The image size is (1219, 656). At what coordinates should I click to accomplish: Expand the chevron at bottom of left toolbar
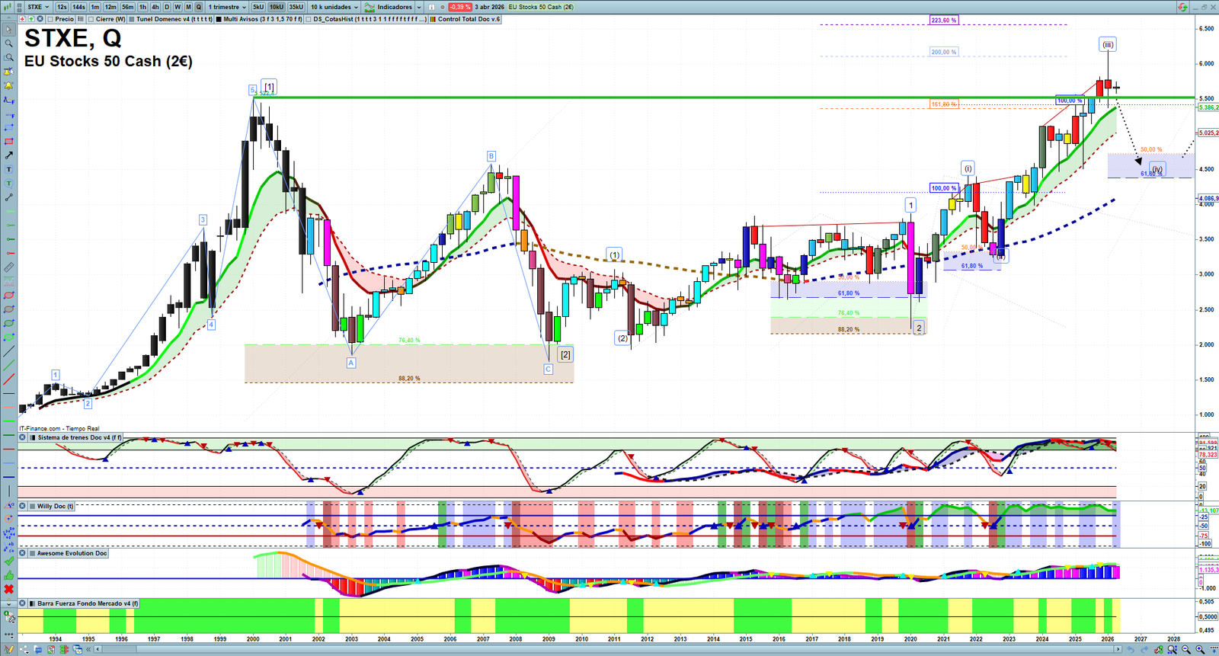tap(9, 604)
